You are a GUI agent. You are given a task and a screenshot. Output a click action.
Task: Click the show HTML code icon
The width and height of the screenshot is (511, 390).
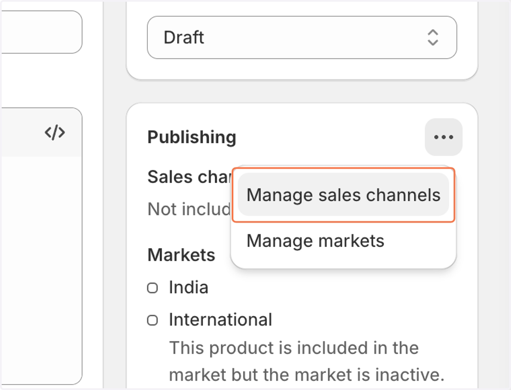(x=55, y=133)
